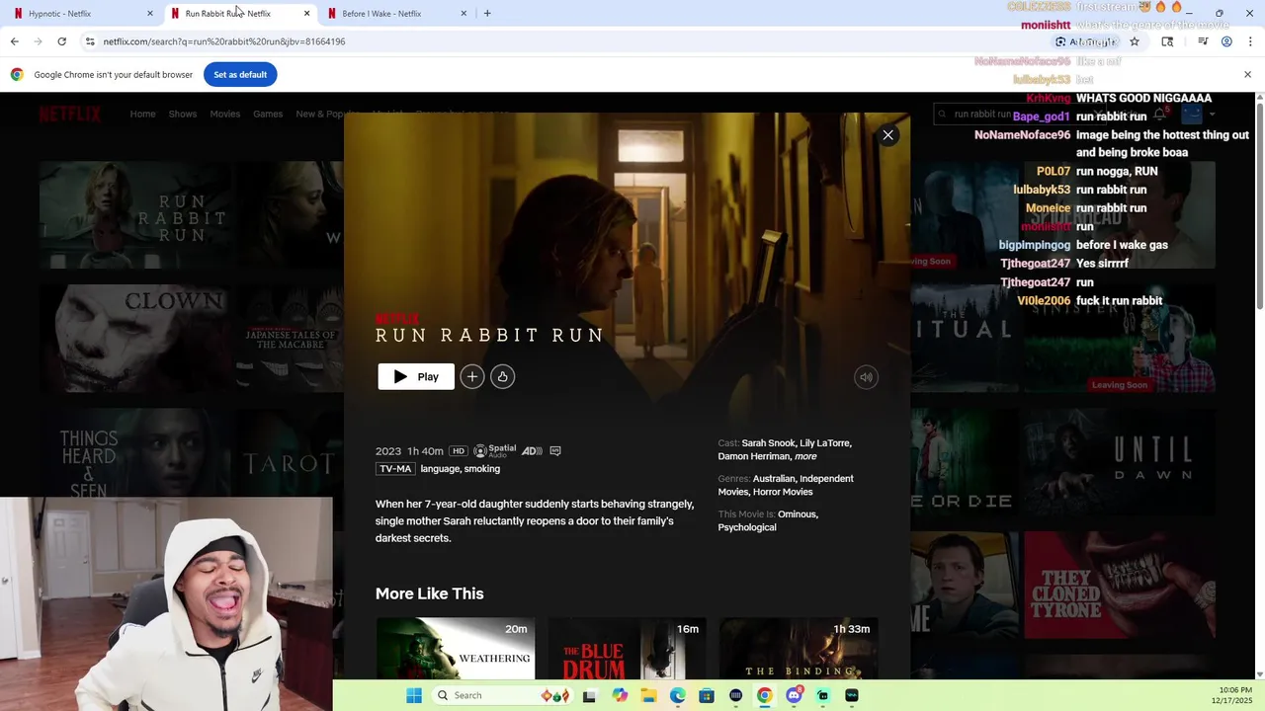Open Lily LaTorre cast link

pos(825,443)
